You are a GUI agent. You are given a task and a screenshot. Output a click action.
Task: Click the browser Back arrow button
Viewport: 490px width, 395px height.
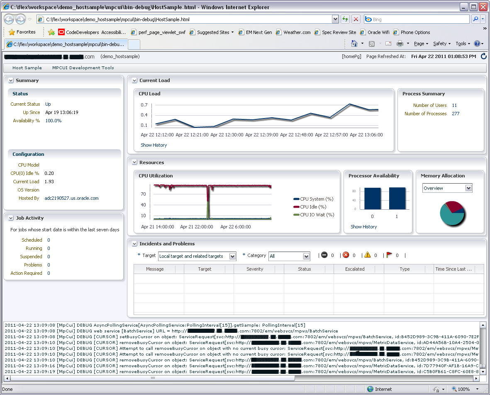(9, 19)
